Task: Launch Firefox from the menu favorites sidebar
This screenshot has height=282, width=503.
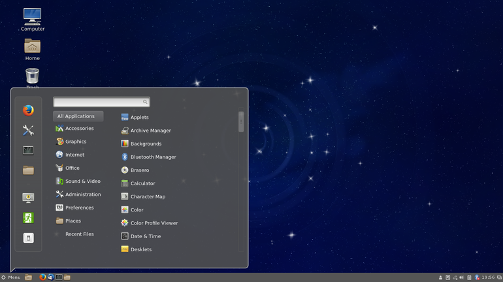Action: tap(28, 110)
